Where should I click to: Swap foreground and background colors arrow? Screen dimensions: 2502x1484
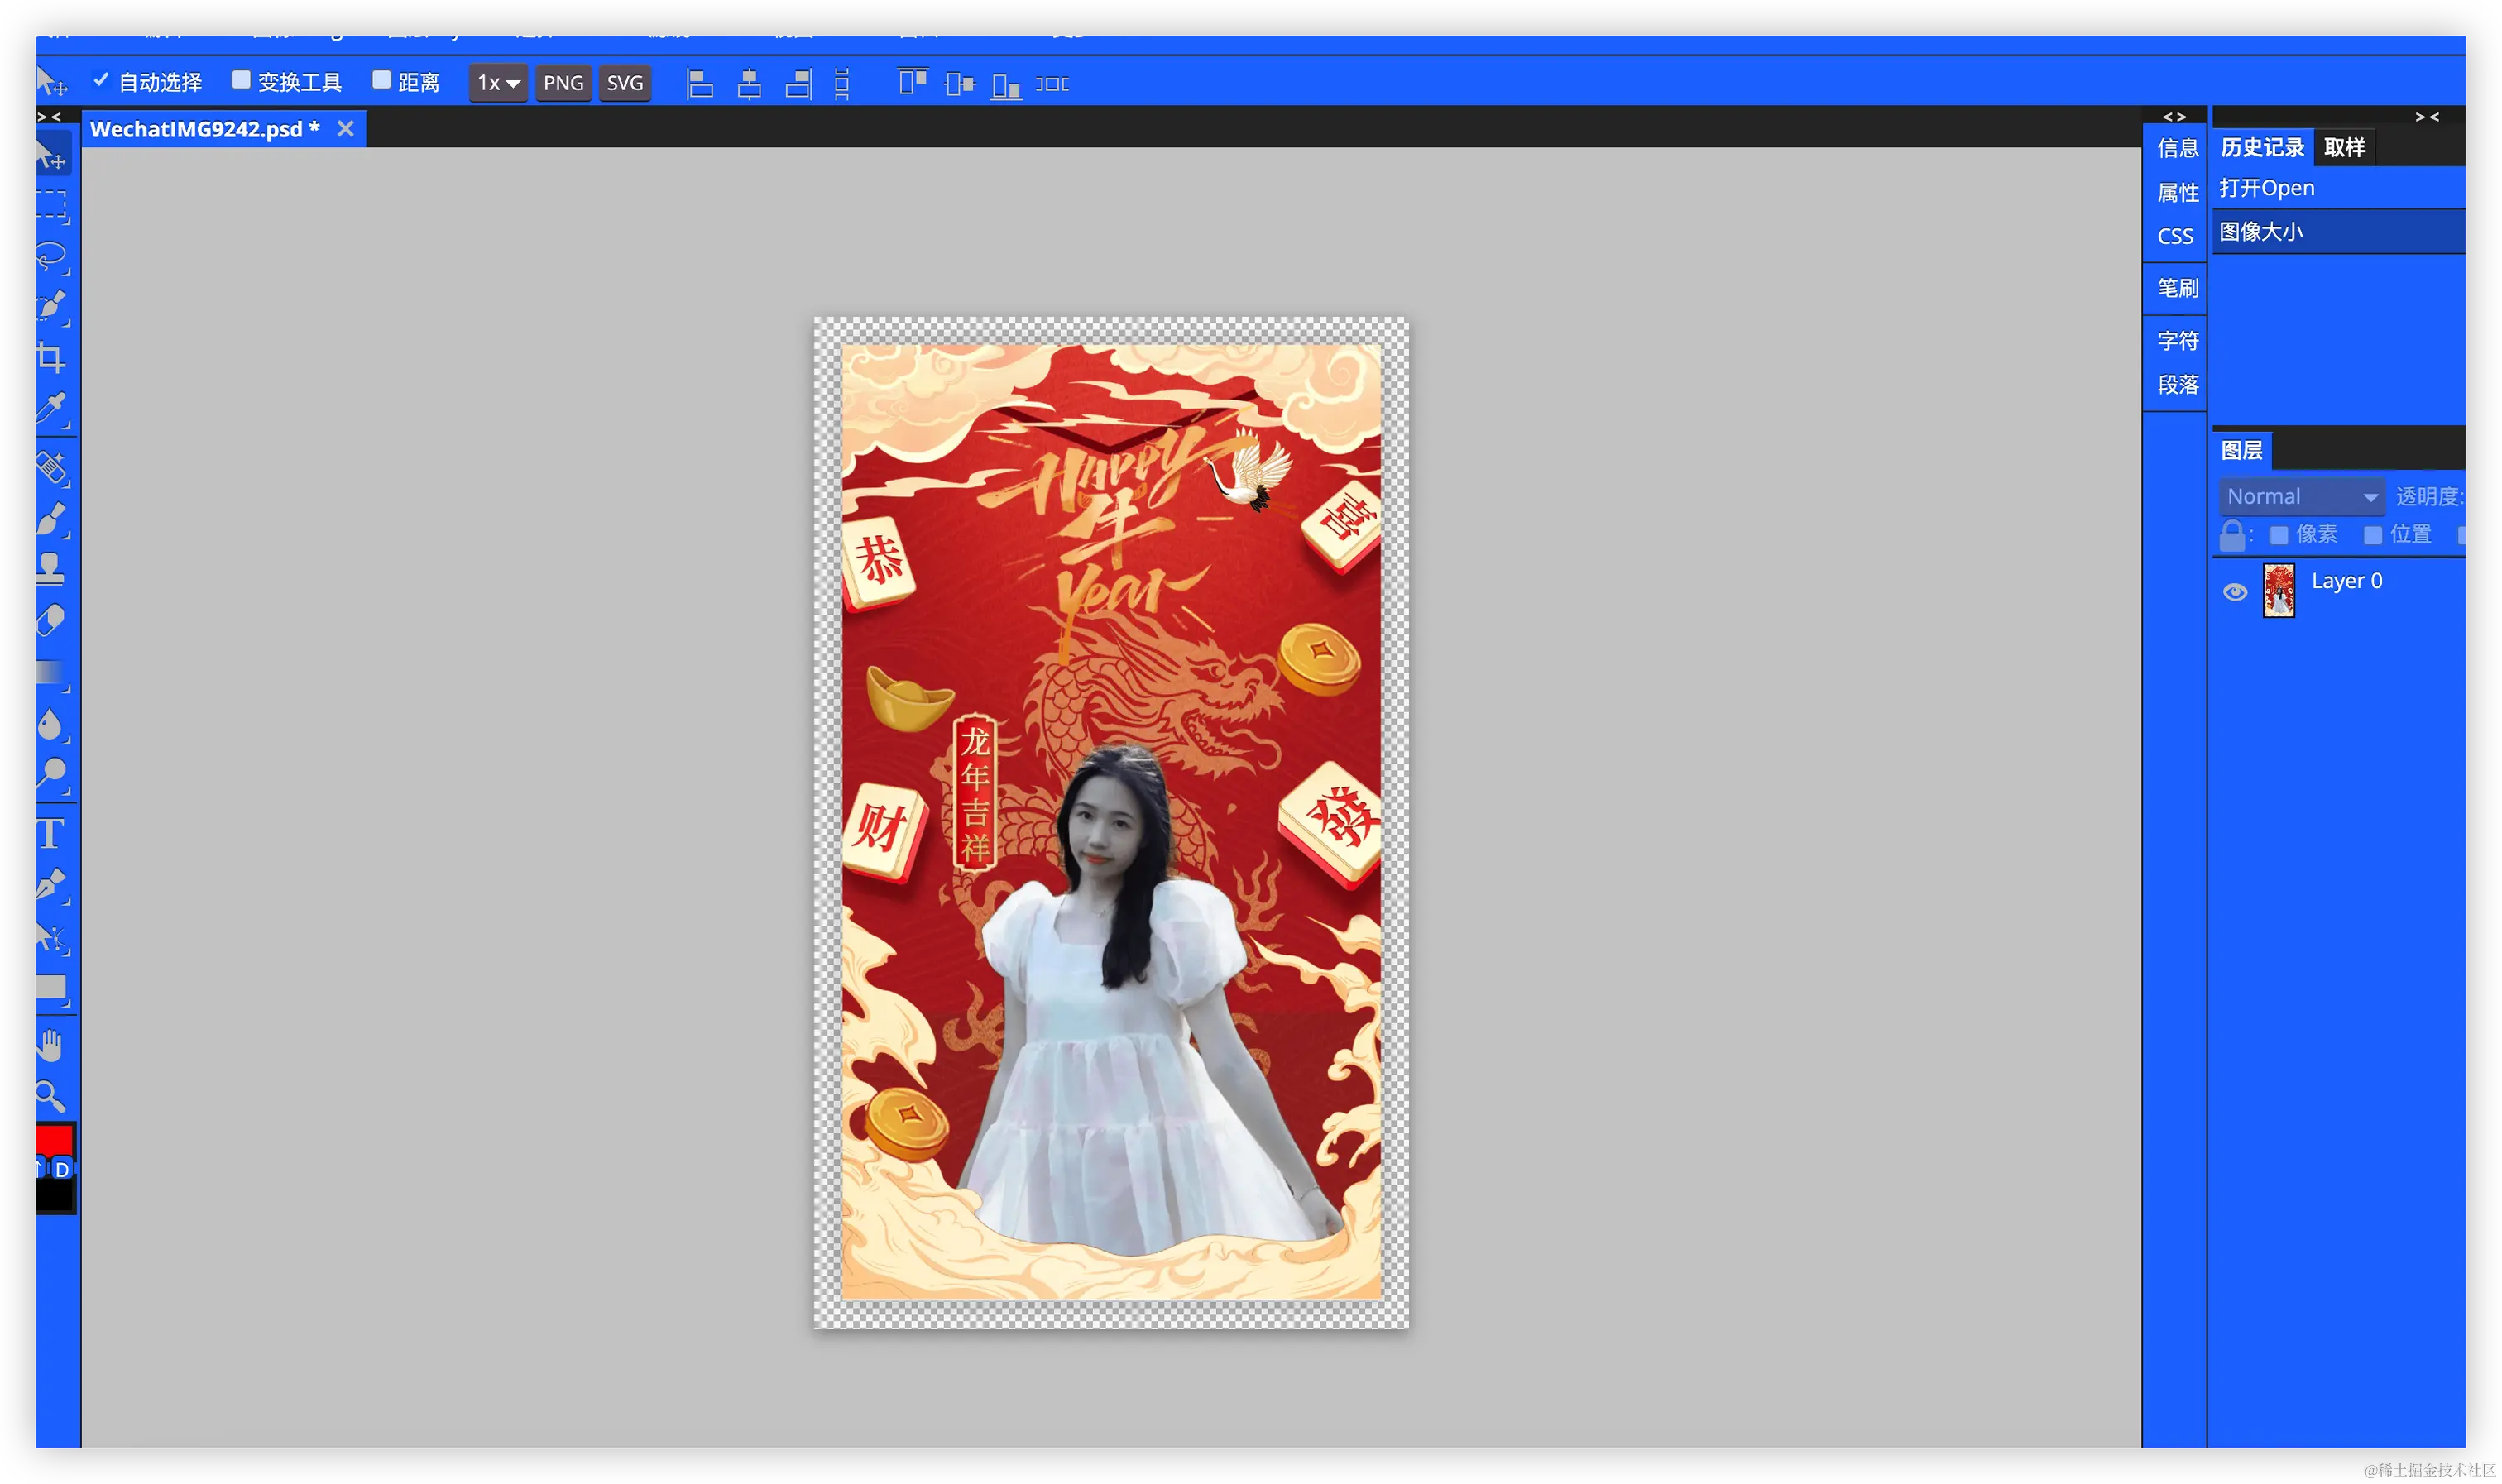click(x=41, y=1169)
